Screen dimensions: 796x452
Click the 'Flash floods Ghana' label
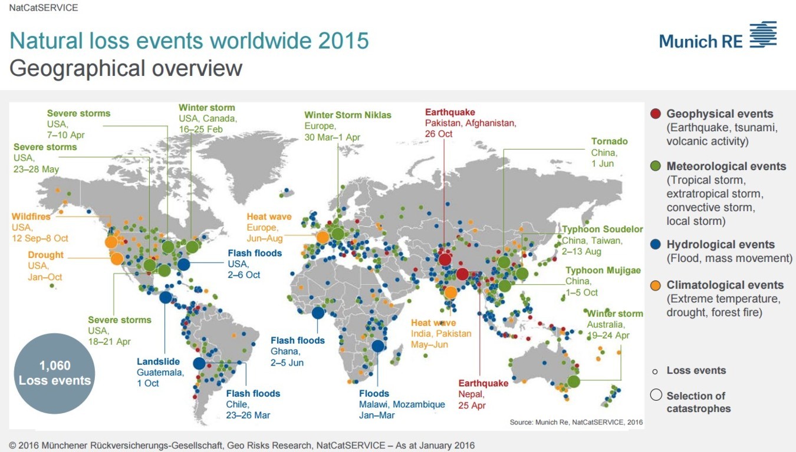pos(297,351)
